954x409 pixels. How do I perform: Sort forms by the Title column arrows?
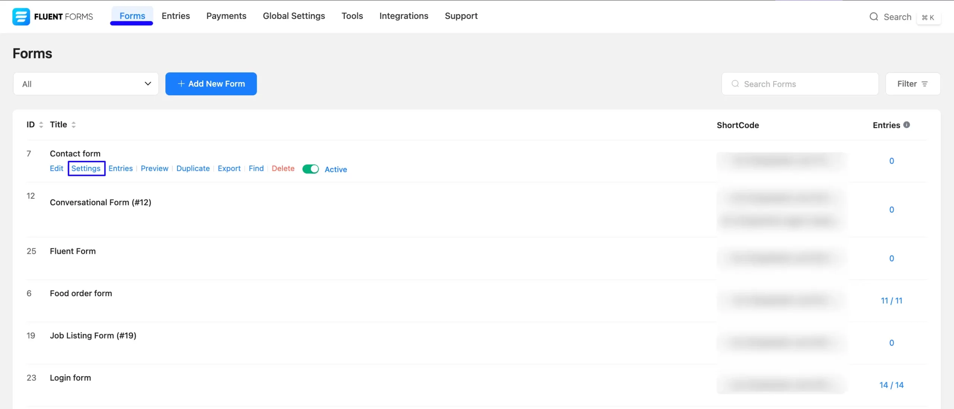coord(73,124)
